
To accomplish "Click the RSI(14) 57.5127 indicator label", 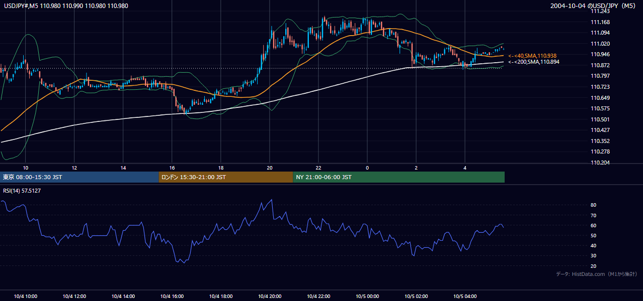I will click(22, 191).
